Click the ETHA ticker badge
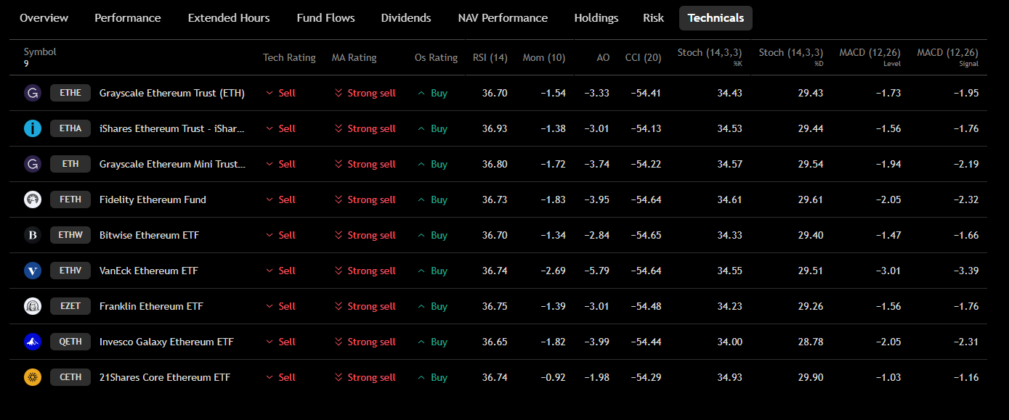 70,128
